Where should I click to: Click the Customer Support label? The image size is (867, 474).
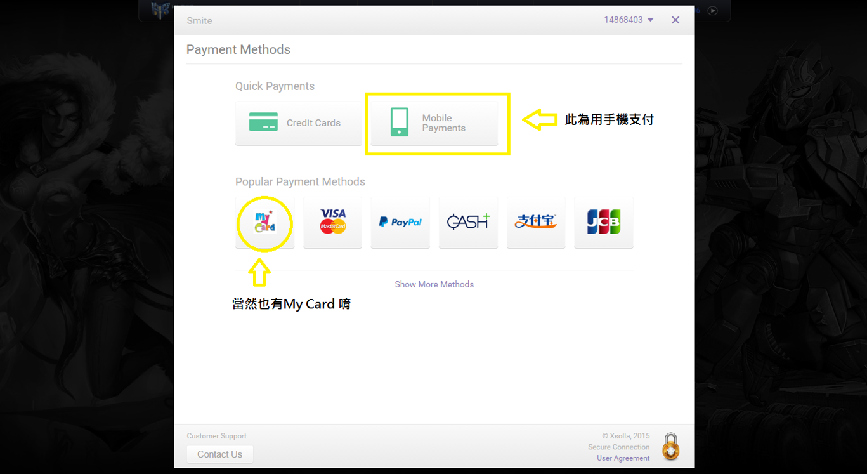217,436
